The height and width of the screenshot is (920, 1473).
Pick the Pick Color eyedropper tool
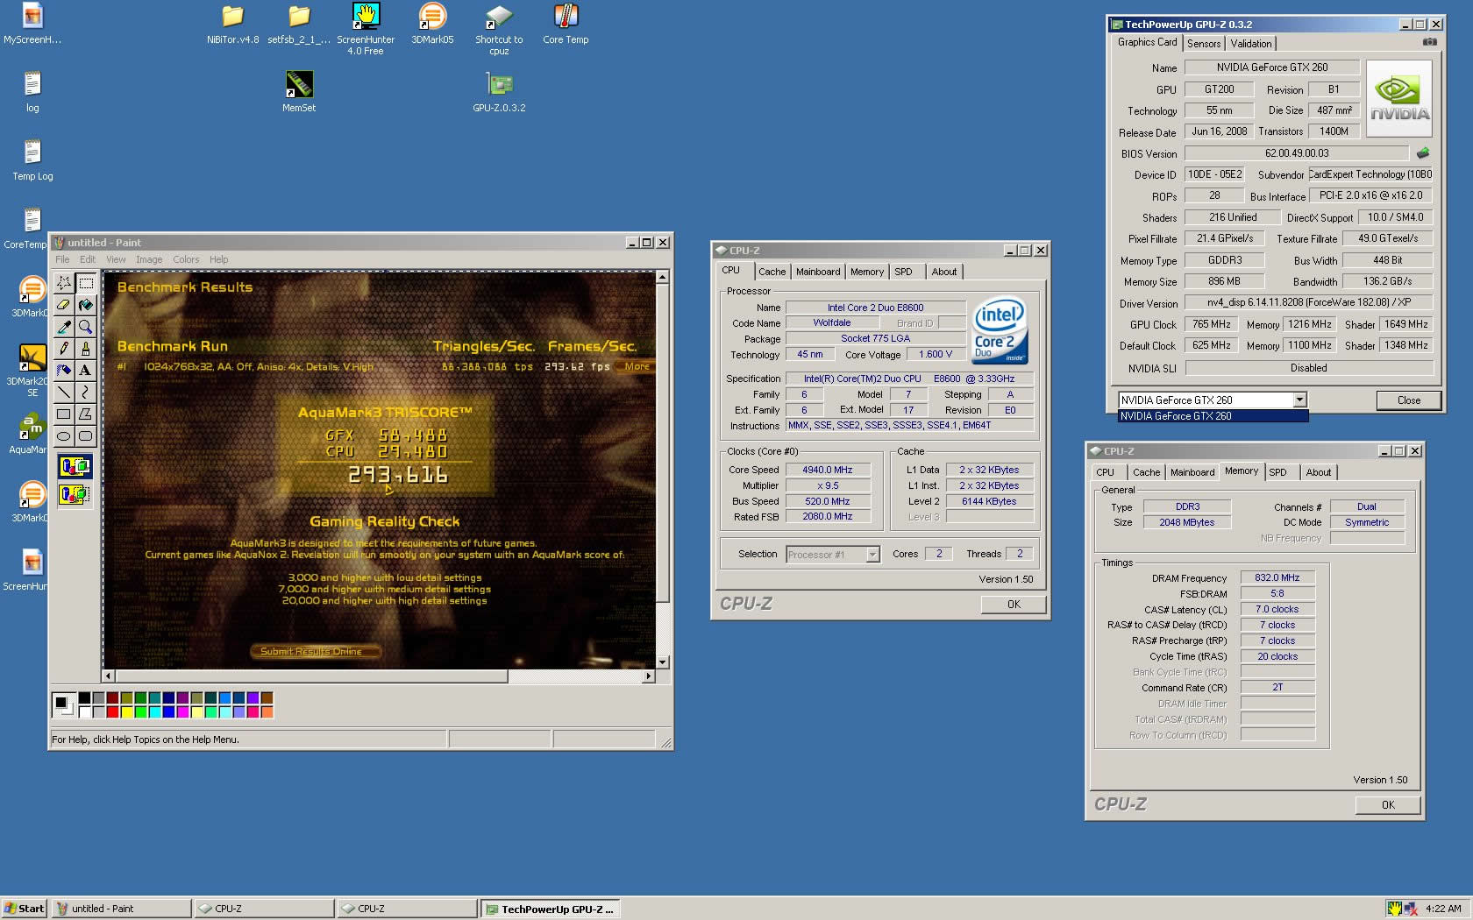tap(64, 327)
